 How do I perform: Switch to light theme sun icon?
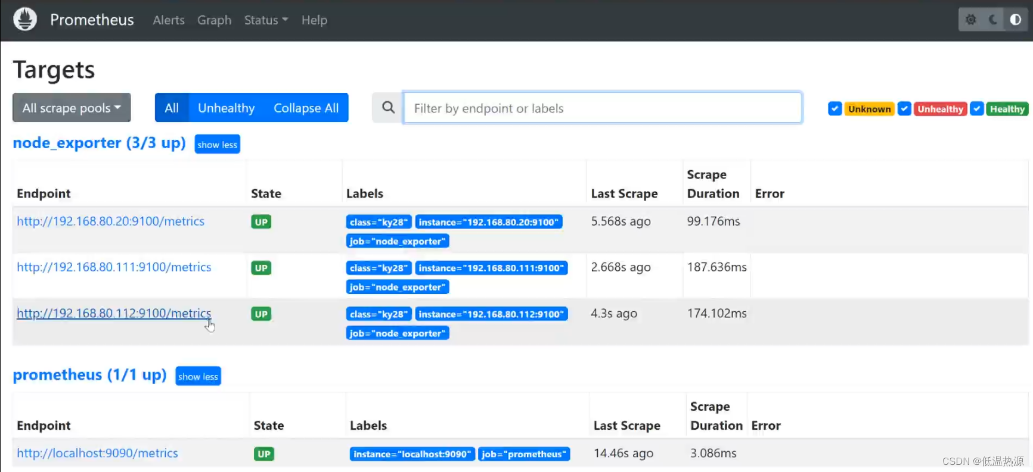click(x=971, y=20)
